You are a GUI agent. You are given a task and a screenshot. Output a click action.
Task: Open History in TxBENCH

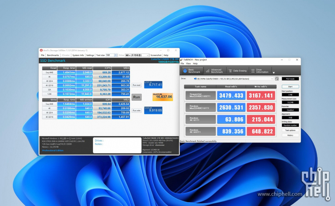click(x=290, y=135)
